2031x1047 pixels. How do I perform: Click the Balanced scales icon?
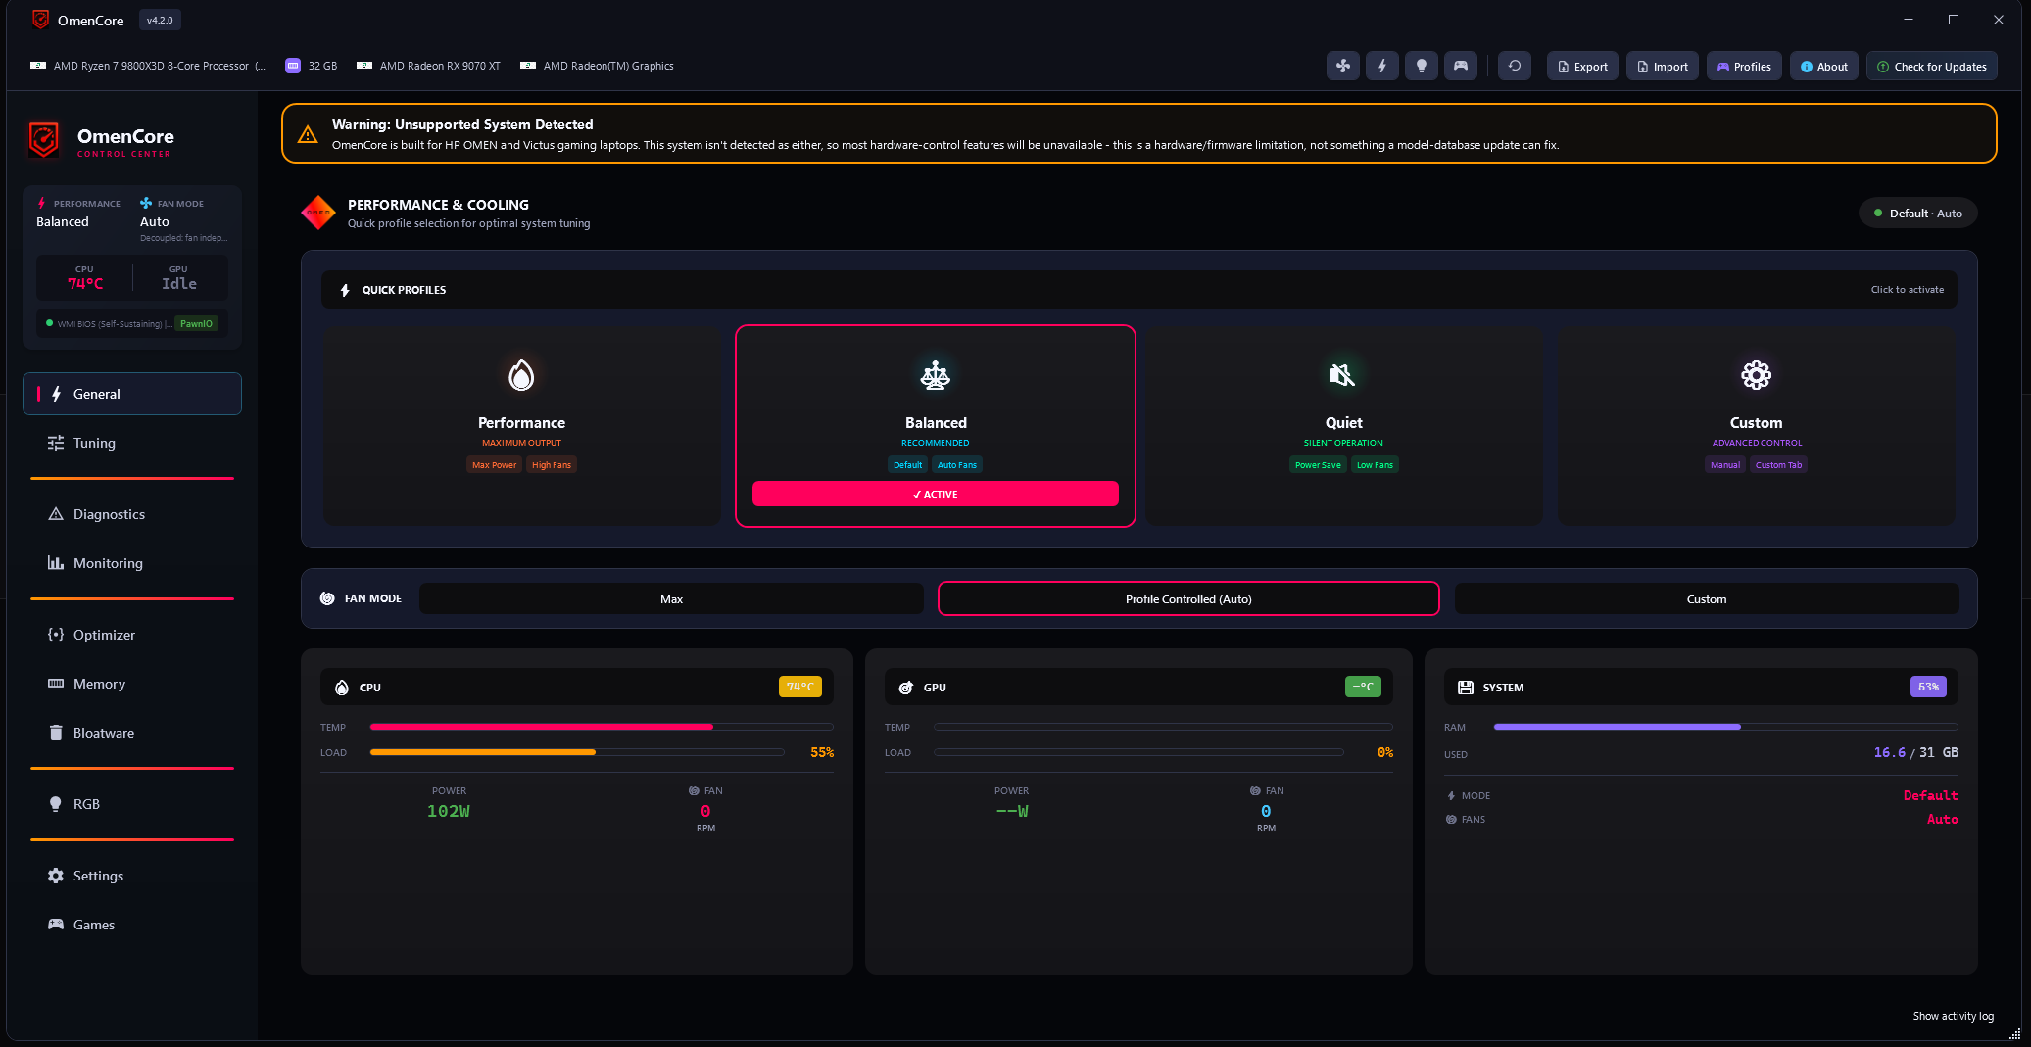[936, 375]
